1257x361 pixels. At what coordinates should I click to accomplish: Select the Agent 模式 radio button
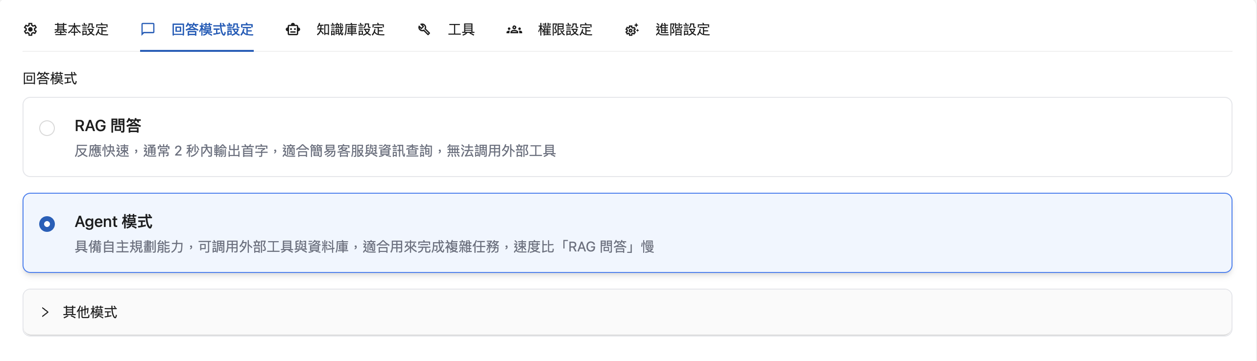click(47, 224)
